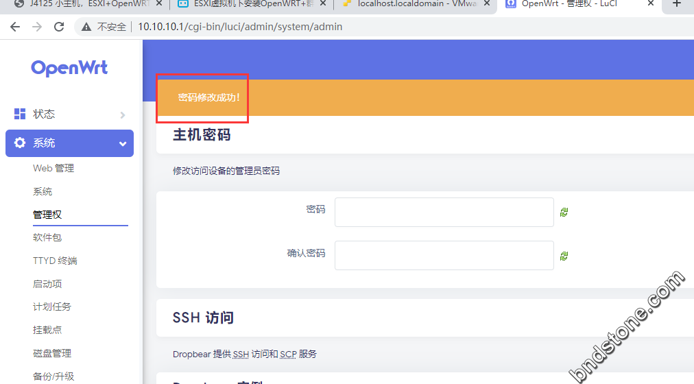Click the 确认密码 input field
This screenshot has height=384, width=694.
444,255
